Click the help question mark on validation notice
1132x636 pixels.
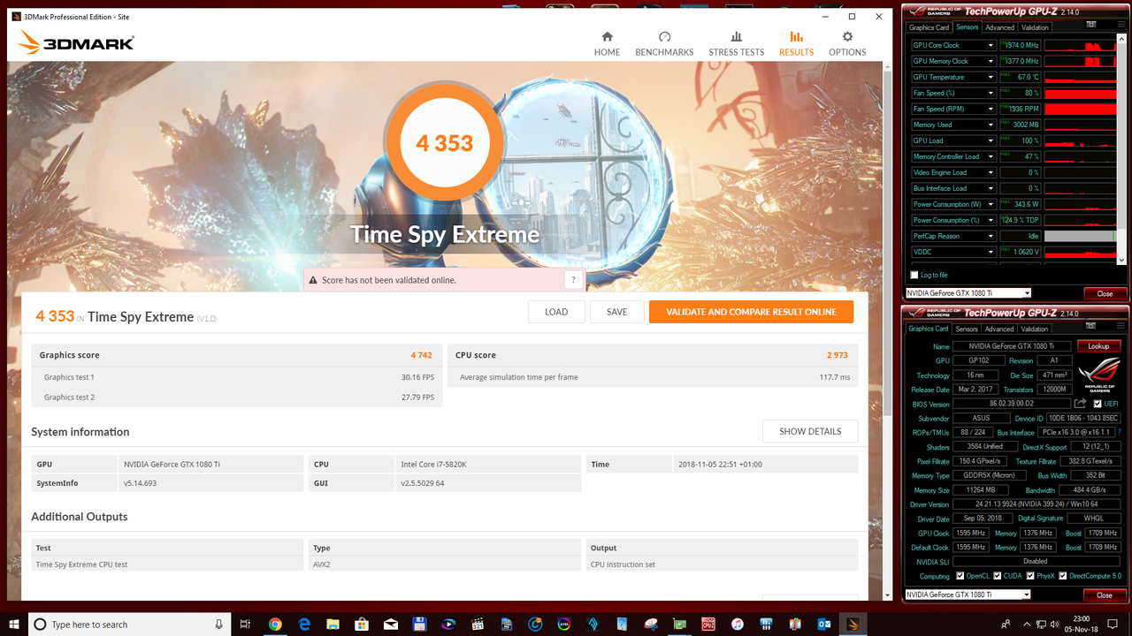point(573,280)
